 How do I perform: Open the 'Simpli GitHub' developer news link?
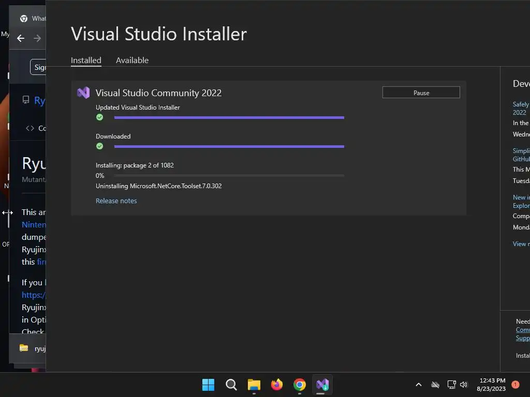pos(521,155)
